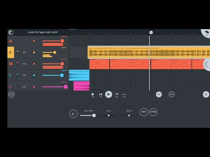210x157 pixels.
Task: Expand the side panel arrow
Action: 207,64
